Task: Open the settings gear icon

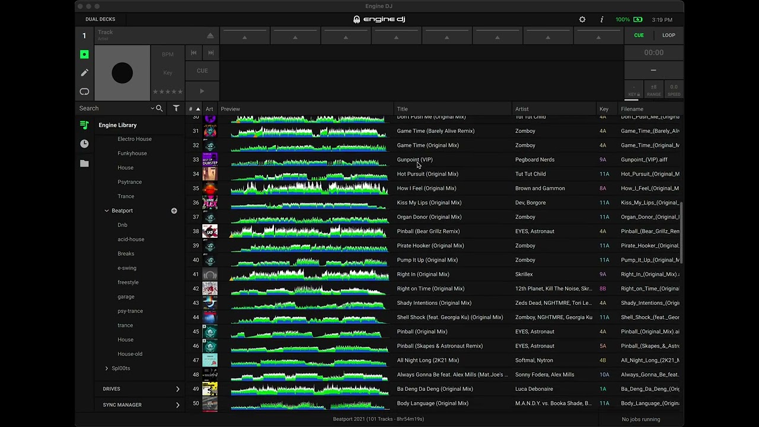Action: [x=582, y=20]
